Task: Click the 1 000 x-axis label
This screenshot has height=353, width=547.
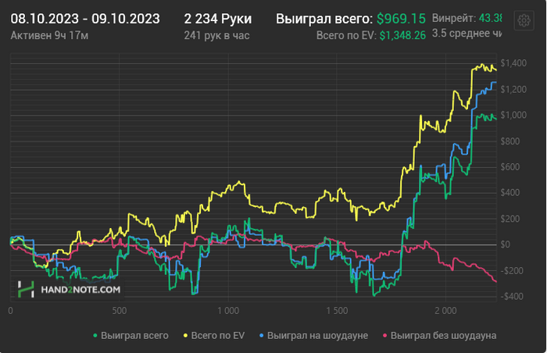Action: tap(228, 311)
